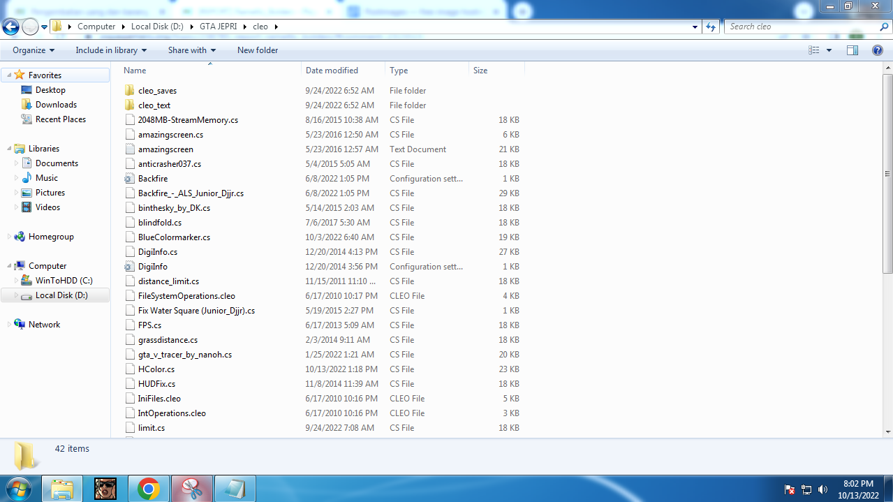Collapse the Computer tree node arrow

[9, 266]
